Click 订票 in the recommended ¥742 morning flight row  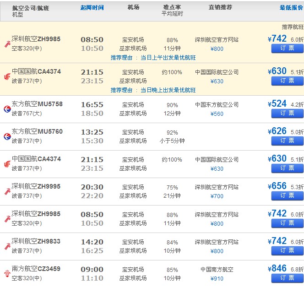[x=288, y=48]
